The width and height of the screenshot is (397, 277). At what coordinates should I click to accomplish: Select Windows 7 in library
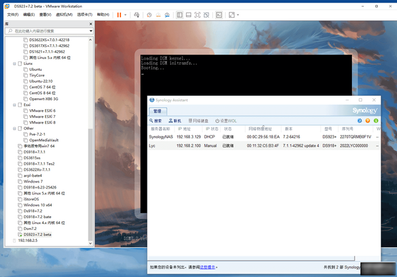click(x=33, y=181)
